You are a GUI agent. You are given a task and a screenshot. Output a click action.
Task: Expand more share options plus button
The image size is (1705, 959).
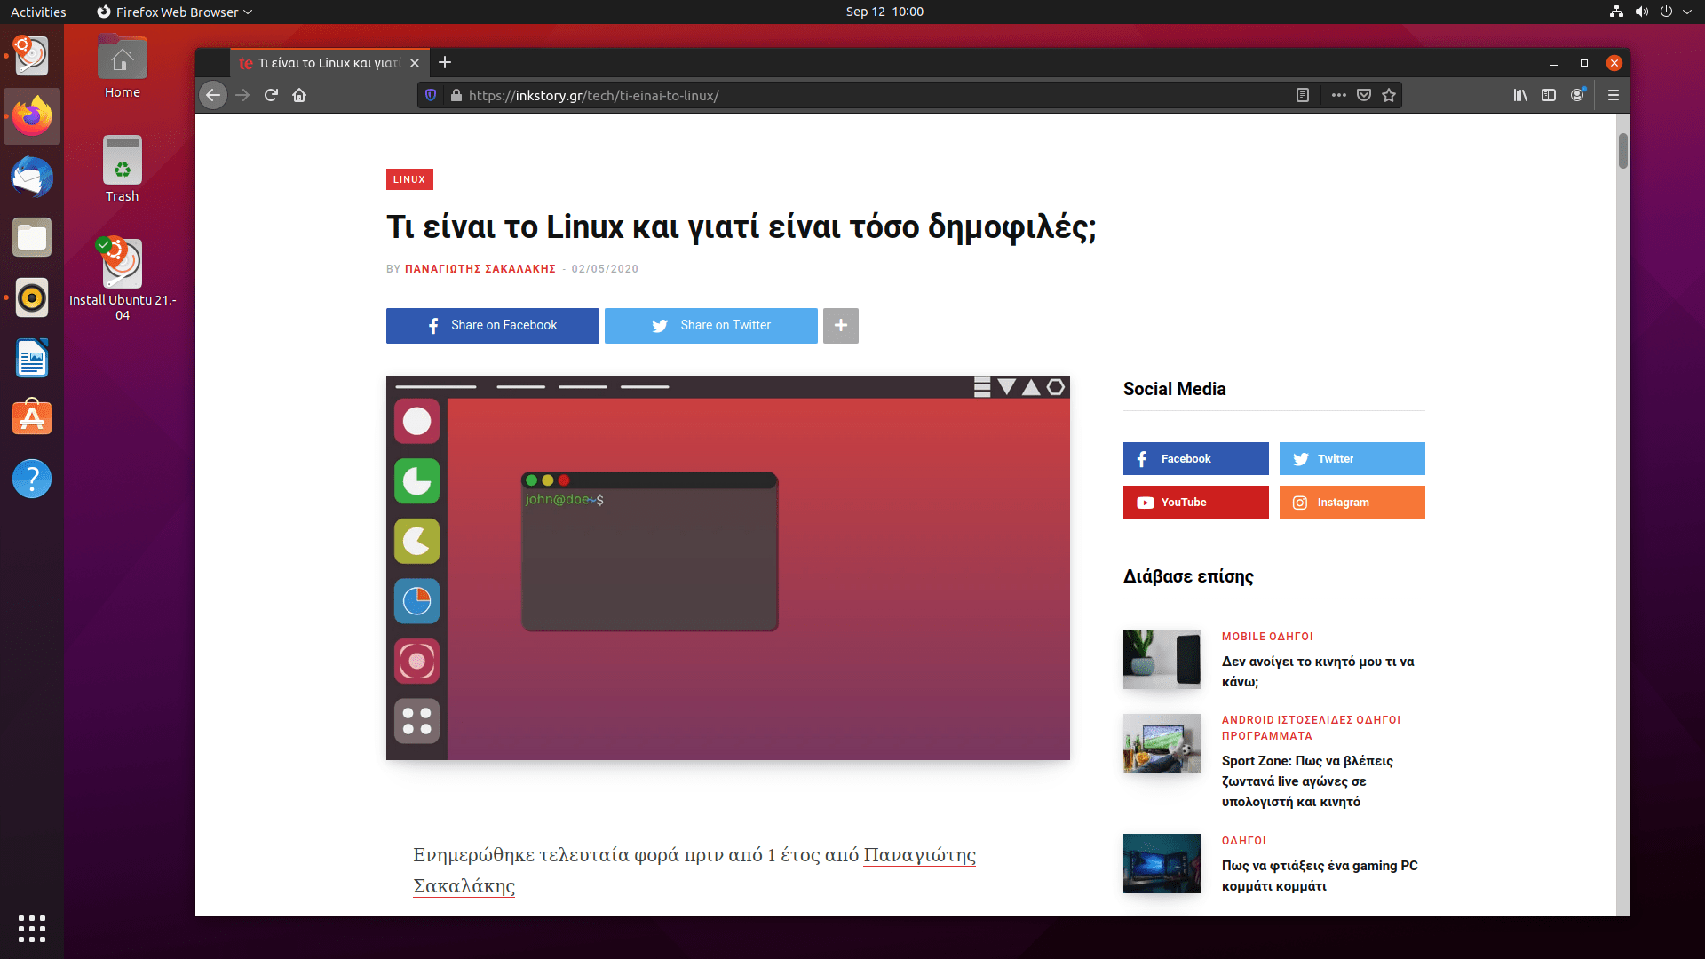tap(840, 326)
